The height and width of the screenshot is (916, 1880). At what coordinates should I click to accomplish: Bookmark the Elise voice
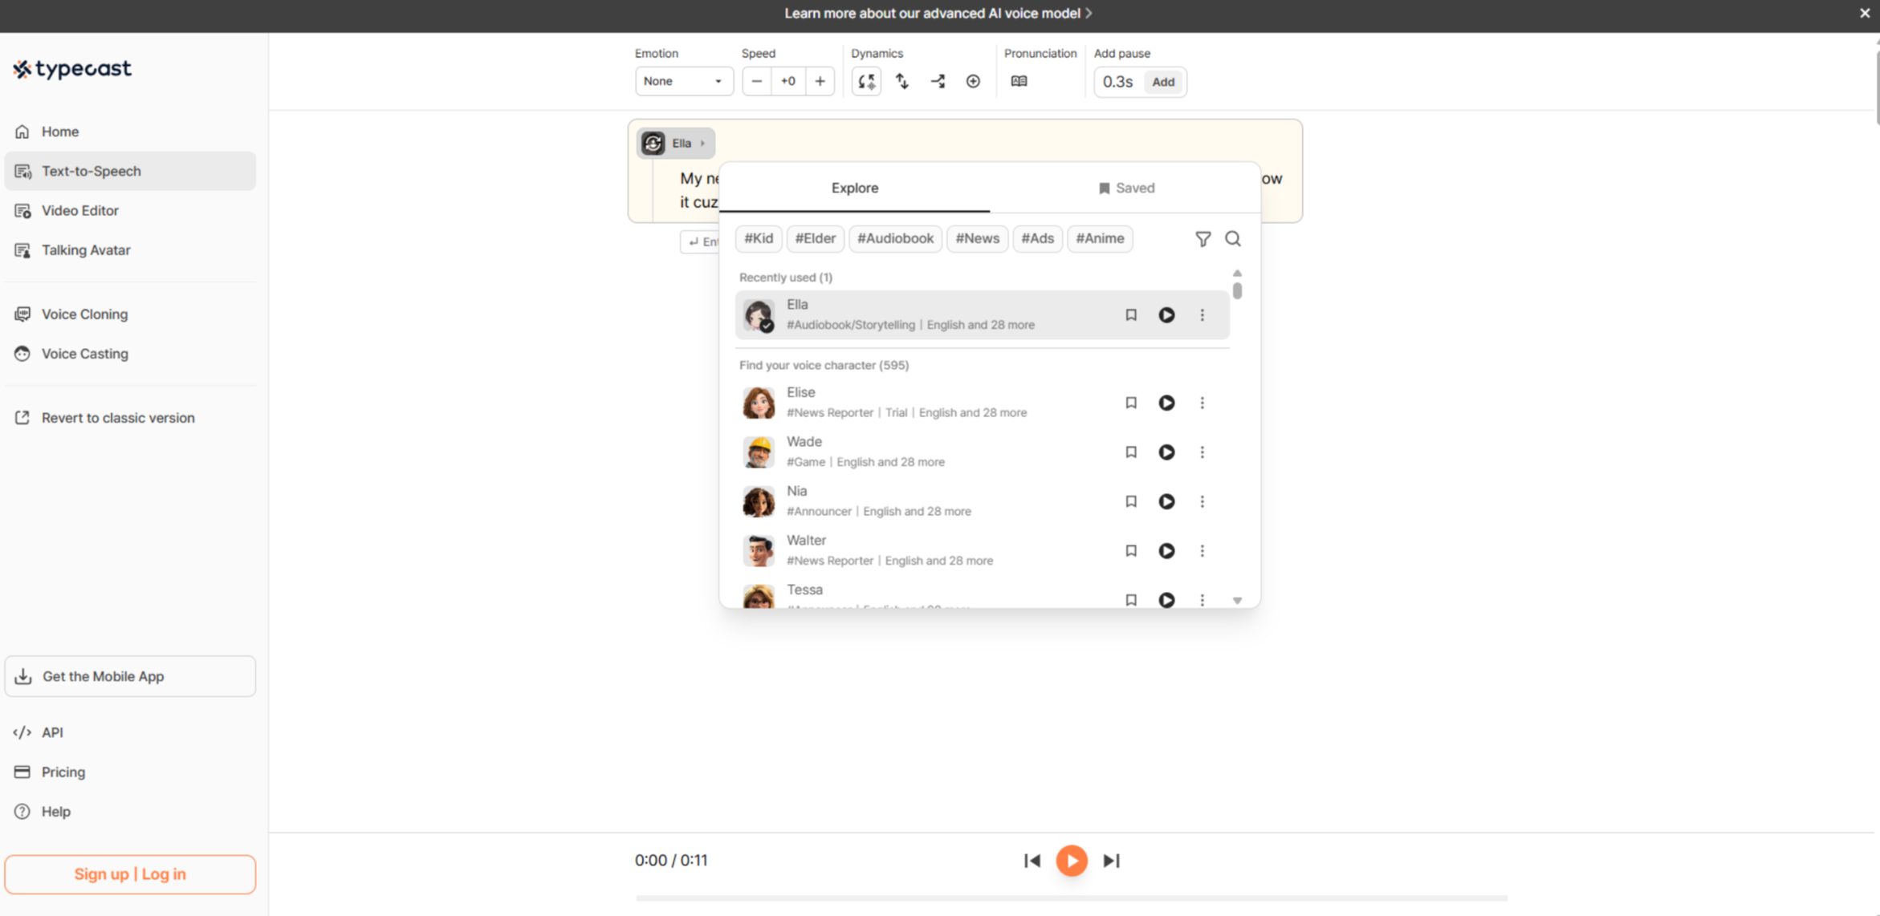[x=1131, y=402]
